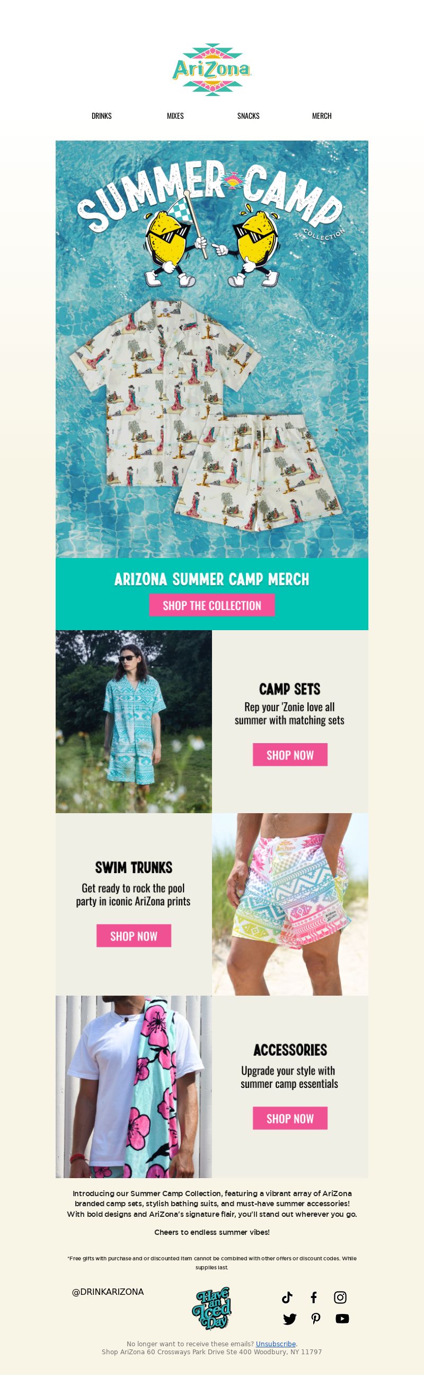The height and width of the screenshot is (1385, 424).
Task: Click the Unsubscribe link
Action: pos(276,1344)
